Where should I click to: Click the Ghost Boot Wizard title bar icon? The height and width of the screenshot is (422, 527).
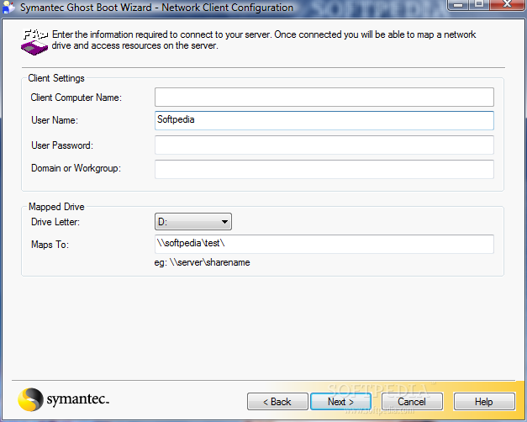[8, 8]
